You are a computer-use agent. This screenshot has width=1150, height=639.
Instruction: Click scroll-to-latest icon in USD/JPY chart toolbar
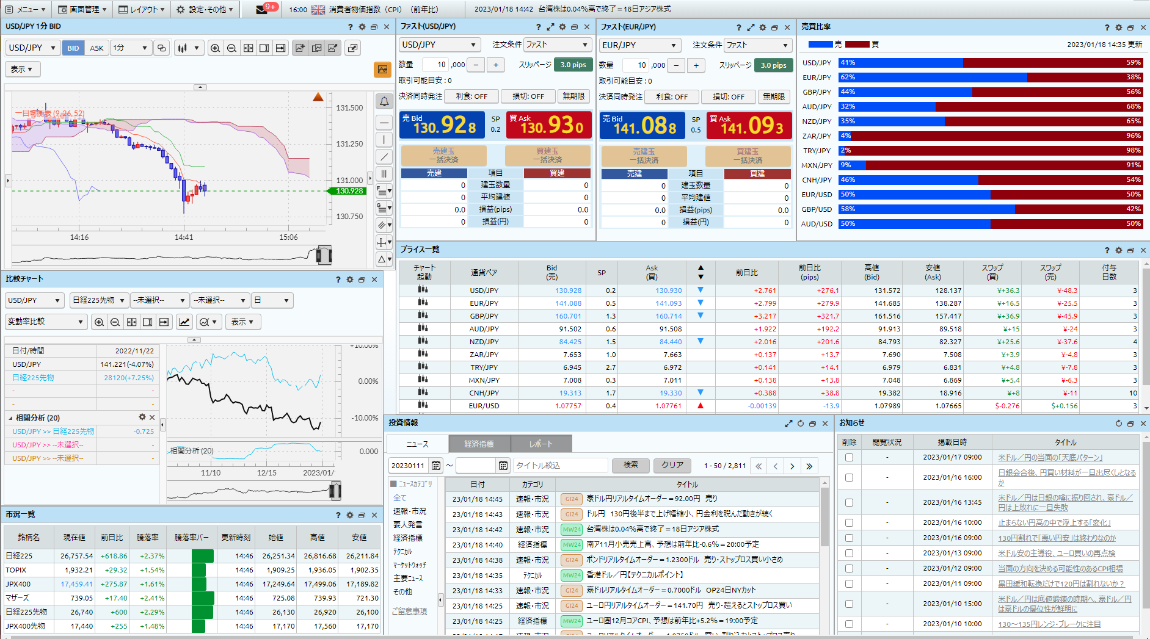point(281,48)
